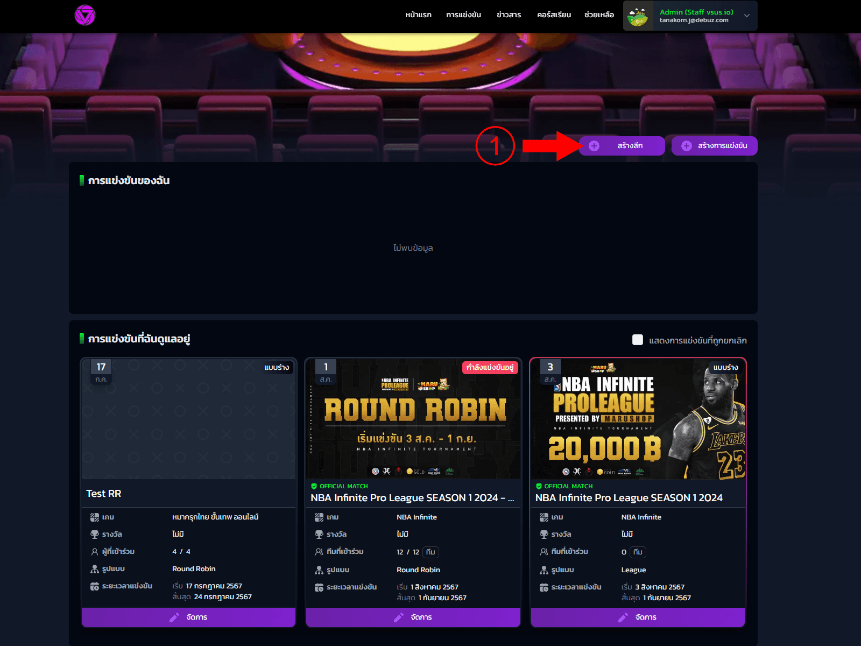Click plus icon in สร้างลีก button
Image resolution: width=861 pixels, height=646 pixels.
pyautogui.click(x=594, y=146)
